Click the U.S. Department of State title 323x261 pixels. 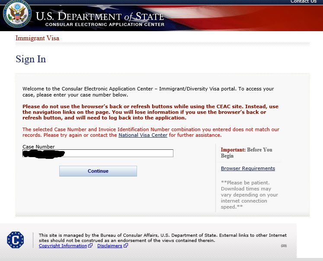pyautogui.click(x=100, y=16)
